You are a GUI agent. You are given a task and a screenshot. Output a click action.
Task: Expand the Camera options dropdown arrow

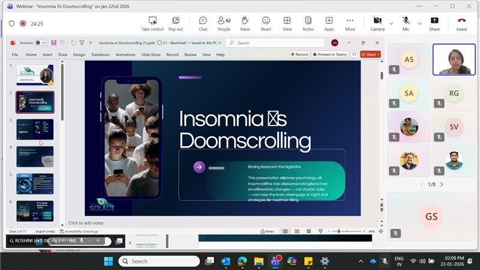391,23
